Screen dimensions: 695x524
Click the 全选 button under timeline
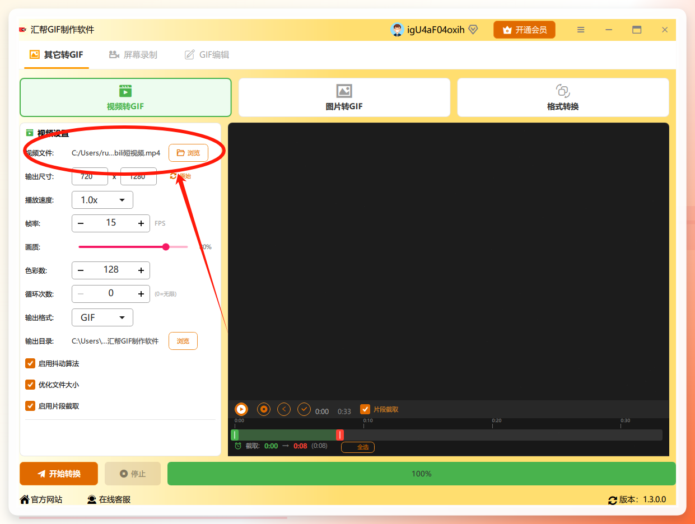(358, 447)
